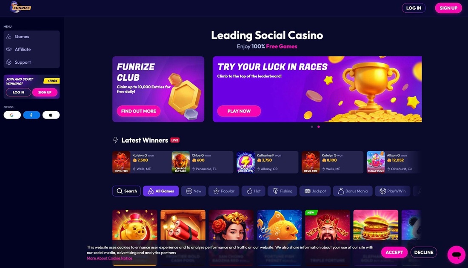Sign in with the Google icon button
The height and width of the screenshot is (268, 468).
pyautogui.click(x=12, y=115)
